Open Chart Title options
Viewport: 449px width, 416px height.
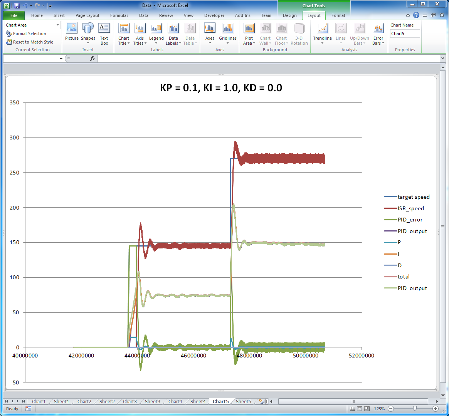pyautogui.click(x=124, y=34)
